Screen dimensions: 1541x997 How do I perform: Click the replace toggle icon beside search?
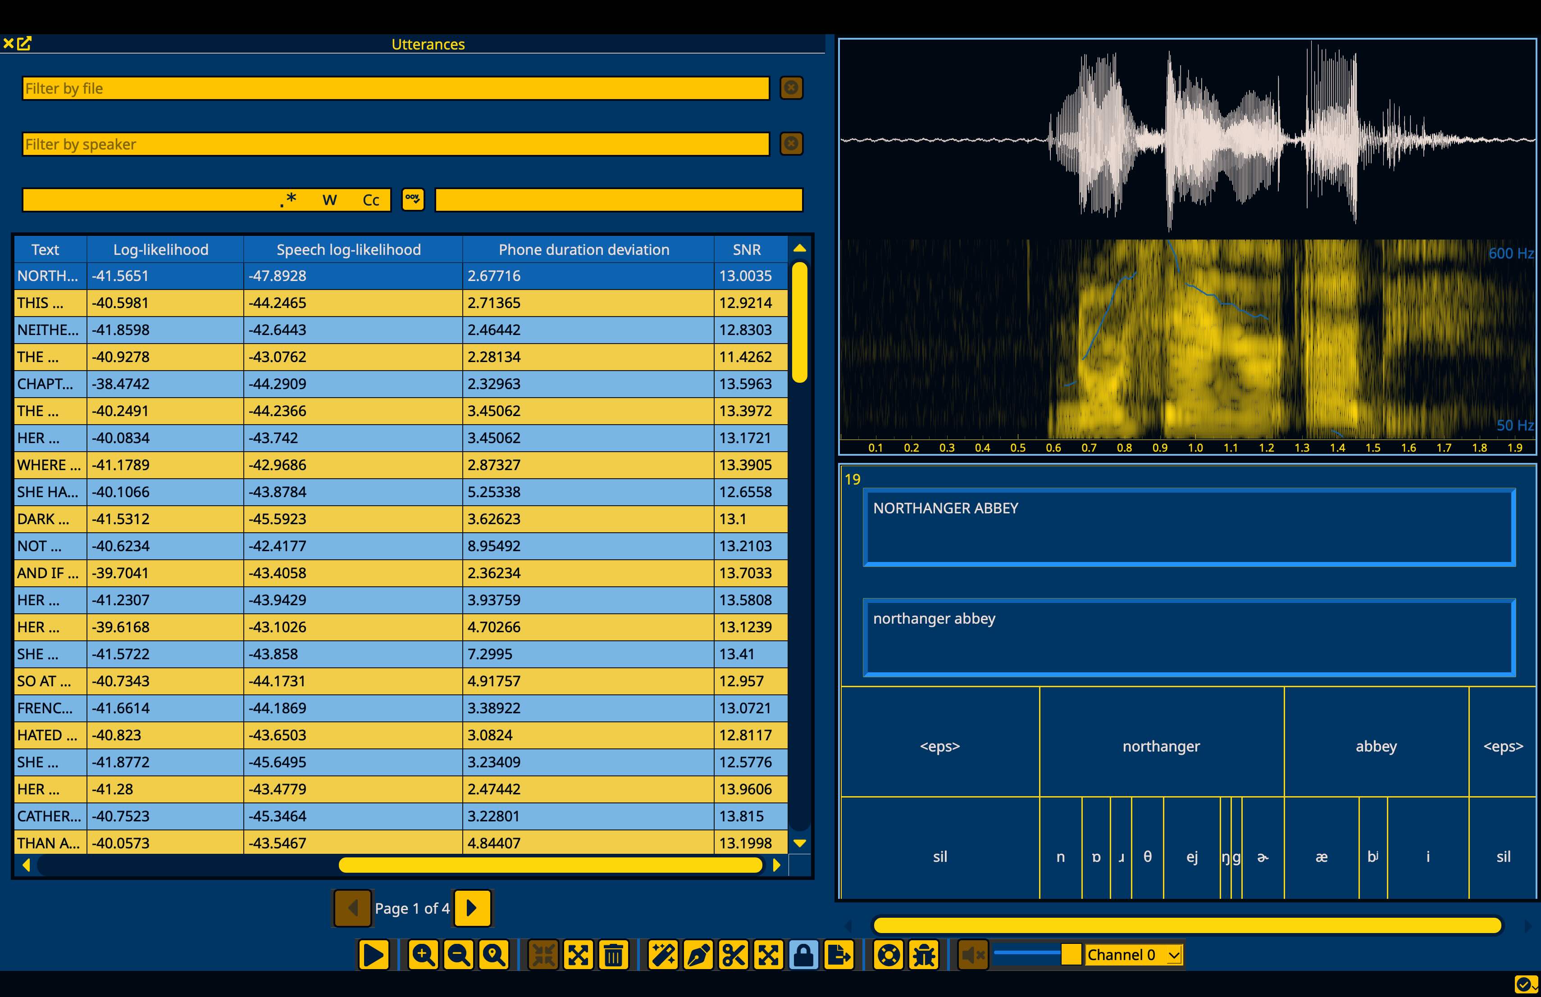(x=413, y=199)
